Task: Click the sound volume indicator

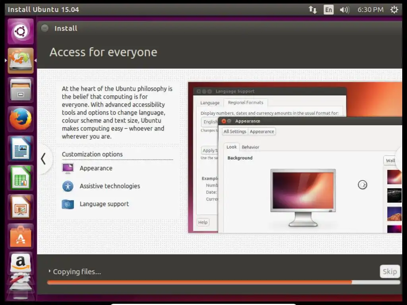Action: [x=345, y=10]
